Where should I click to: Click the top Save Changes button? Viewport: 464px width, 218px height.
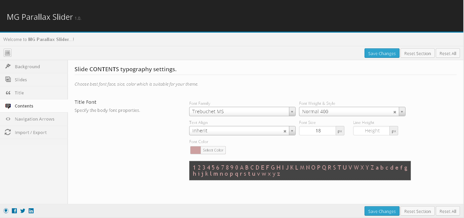tap(382, 53)
